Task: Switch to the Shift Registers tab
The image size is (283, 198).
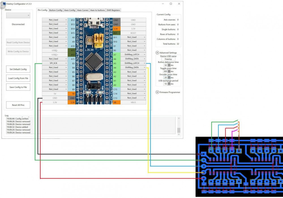Action: (x=113, y=10)
